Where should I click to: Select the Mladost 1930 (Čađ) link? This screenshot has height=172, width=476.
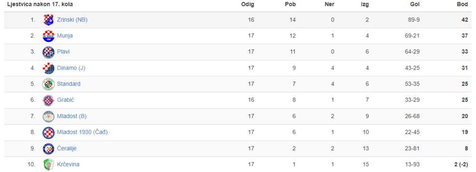pyautogui.click(x=82, y=132)
